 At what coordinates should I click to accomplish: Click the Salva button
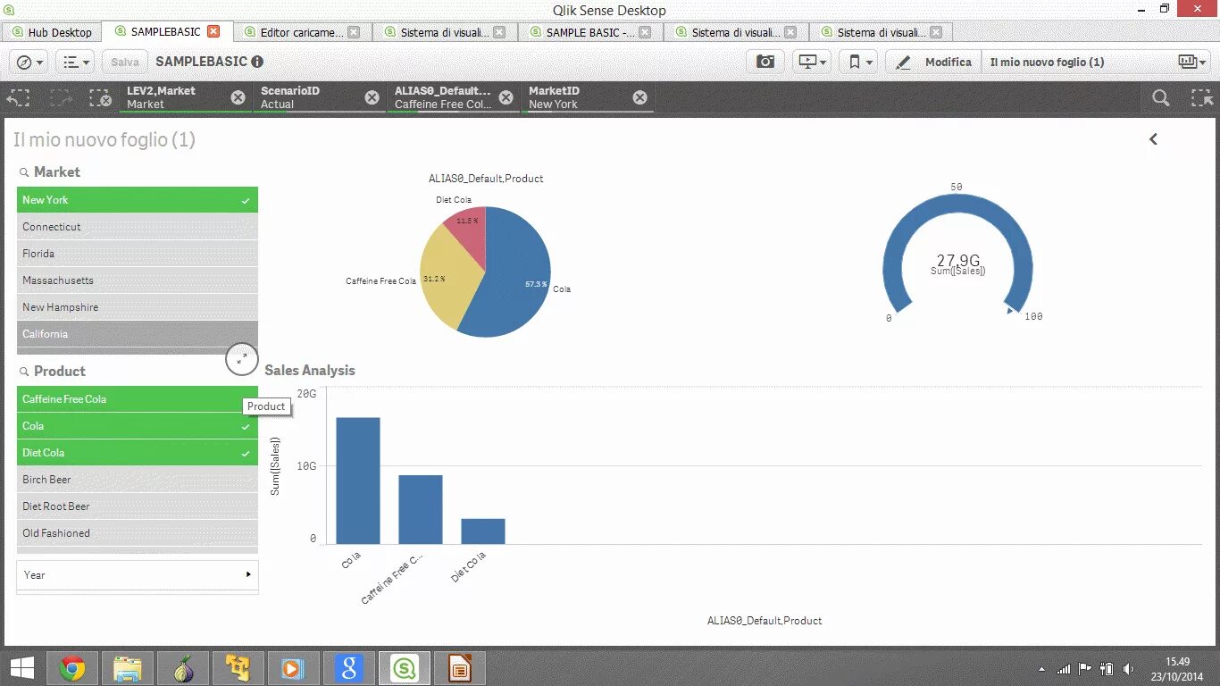coord(125,62)
